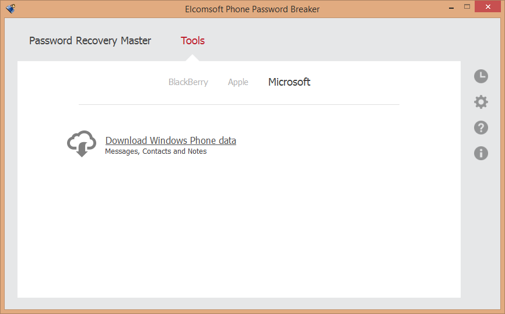Image resolution: width=505 pixels, height=314 pixels.
Task: Open the history clock icon
Action: [x=481, y=76]
